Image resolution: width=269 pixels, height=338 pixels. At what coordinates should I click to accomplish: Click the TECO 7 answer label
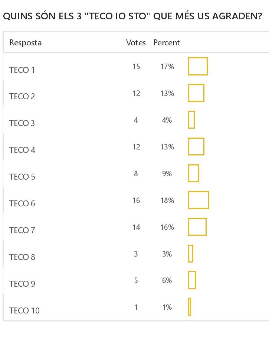click(22, 231)
